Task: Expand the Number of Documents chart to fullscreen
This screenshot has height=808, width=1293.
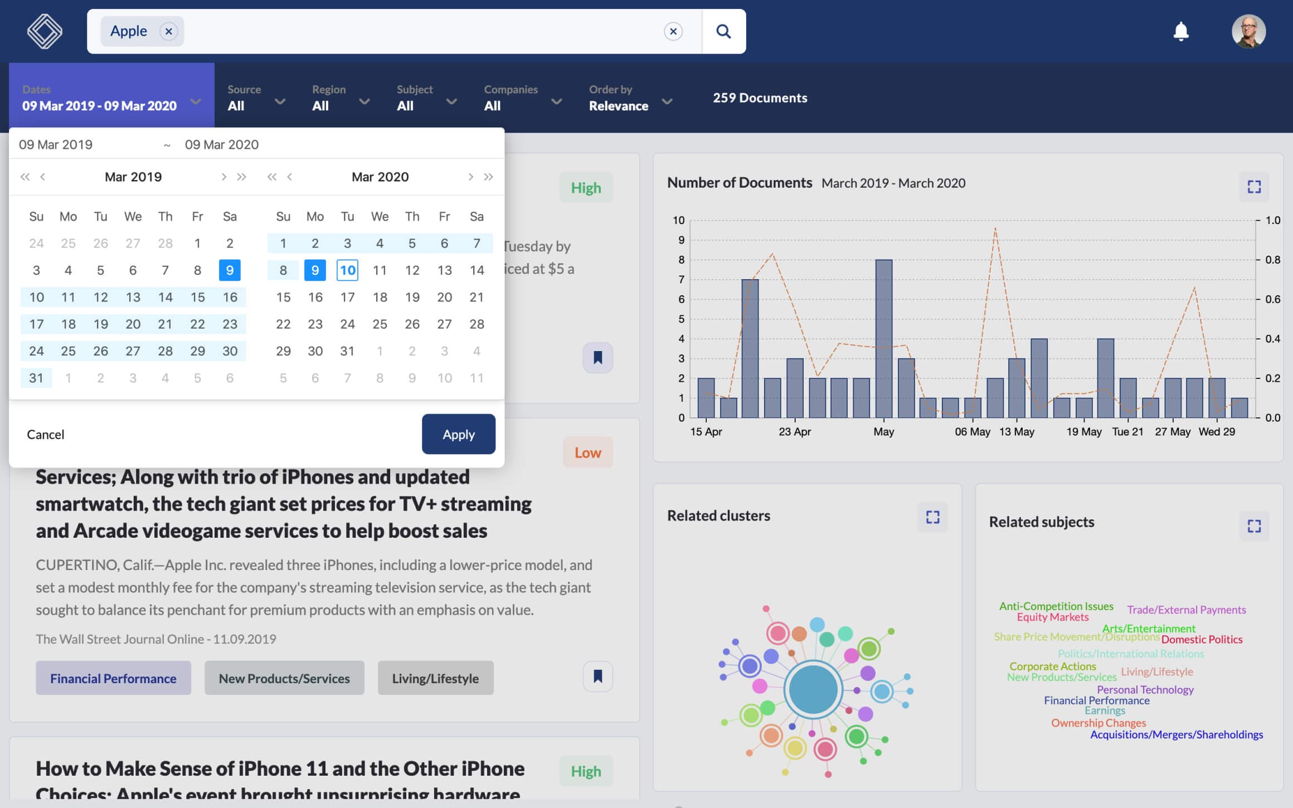Action: [1254, 187]
